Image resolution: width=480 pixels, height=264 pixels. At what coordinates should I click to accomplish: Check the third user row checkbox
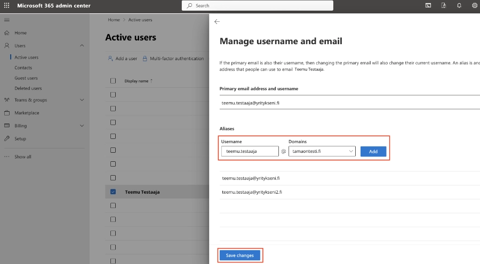tap(113, 122)
